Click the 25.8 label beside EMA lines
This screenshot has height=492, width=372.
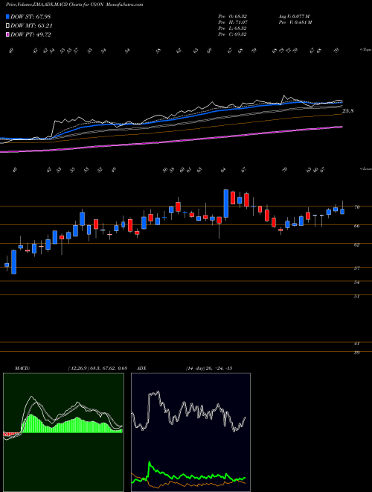click(348, 111)
